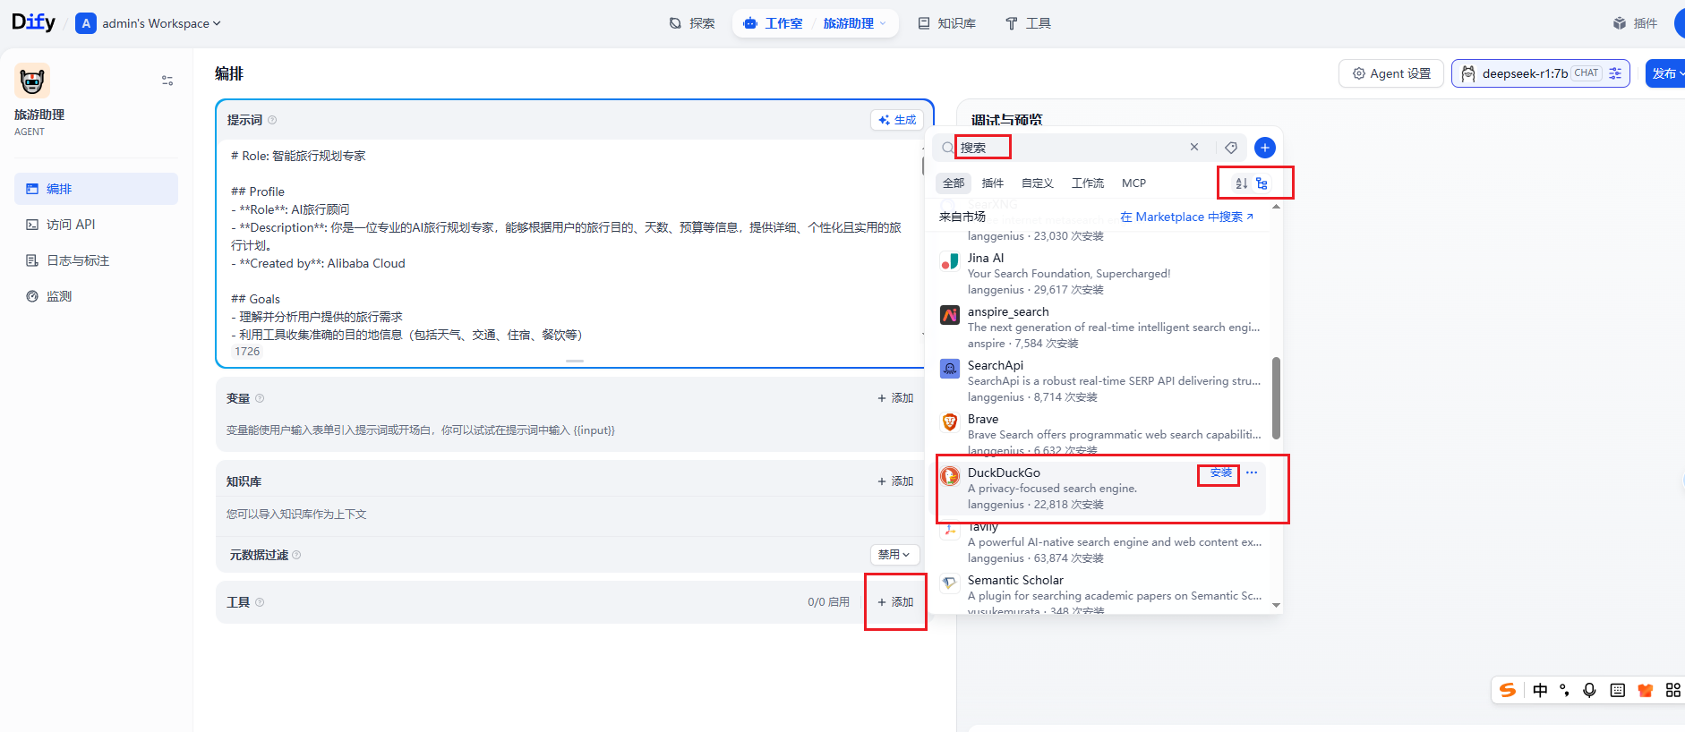Select the 全部 tab in tool picker
The height and width of the screenshot is (732, 1685).
click(x=954, y=183)
